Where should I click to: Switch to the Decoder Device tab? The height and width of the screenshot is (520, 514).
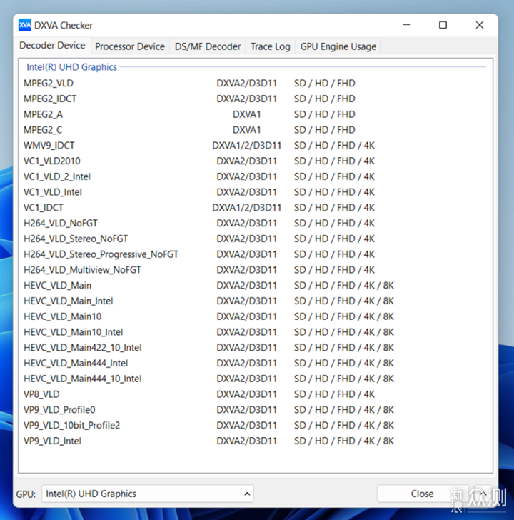52,46
